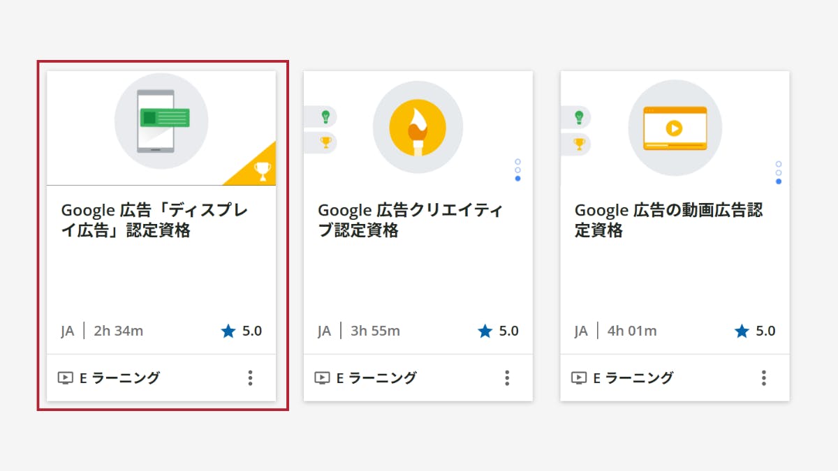Click green lightbulb badge on video card
Image resolution: width=838 pixels, height=471 pixels.
tap(579, 117)
